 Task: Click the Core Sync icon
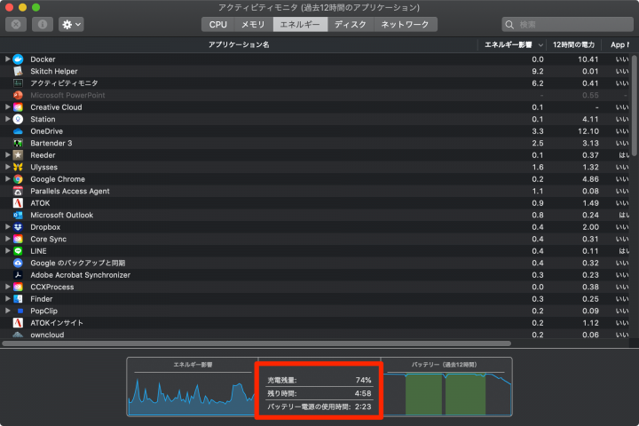coord(18,239)
